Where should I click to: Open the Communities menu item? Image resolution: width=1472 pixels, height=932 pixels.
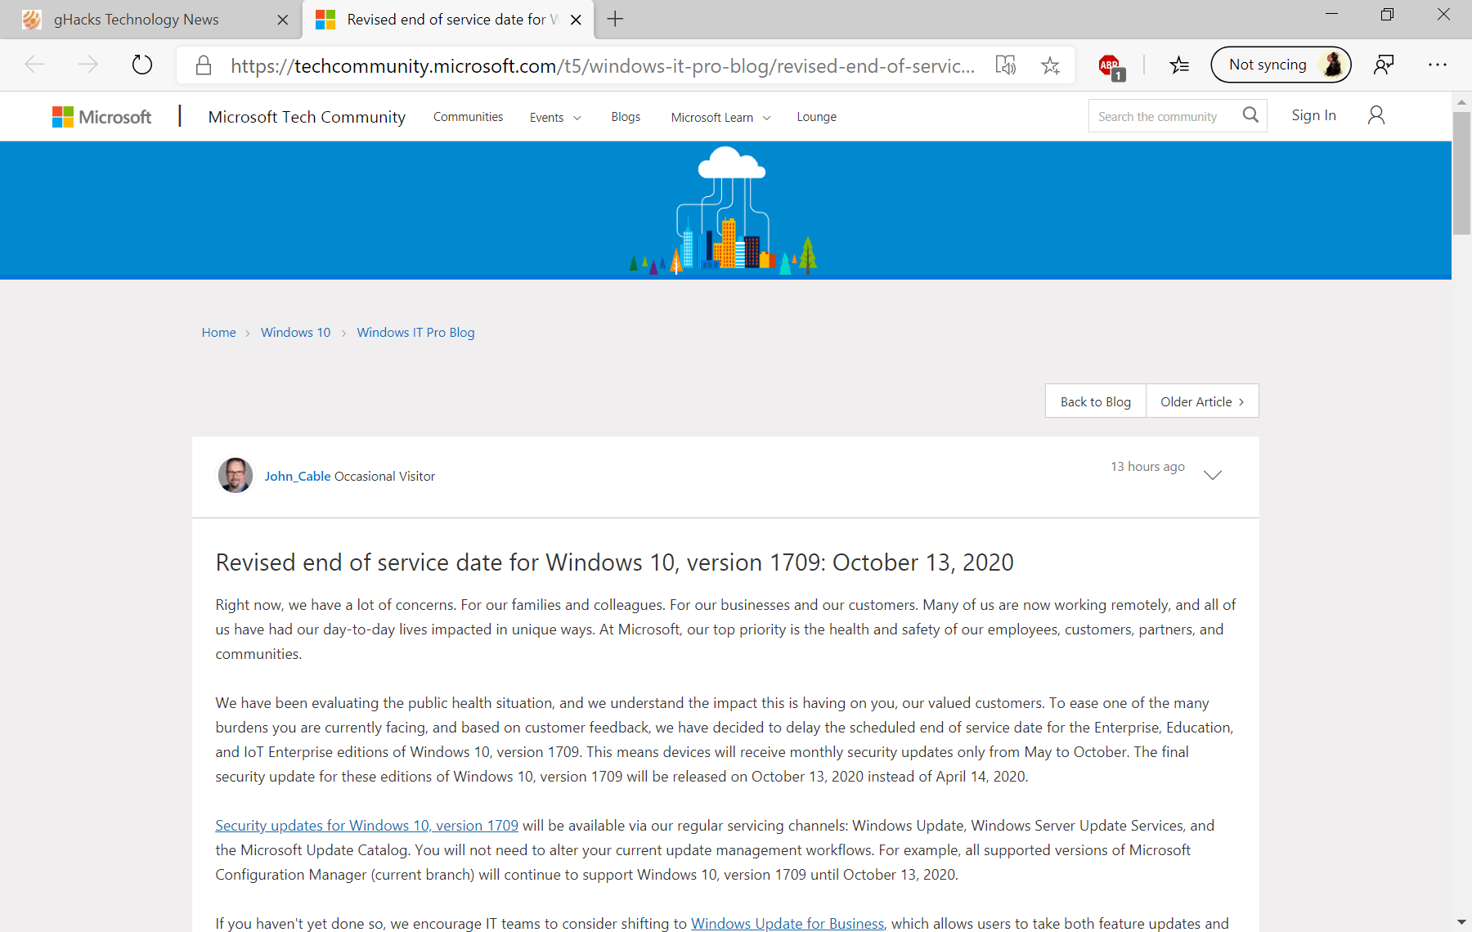468,117
